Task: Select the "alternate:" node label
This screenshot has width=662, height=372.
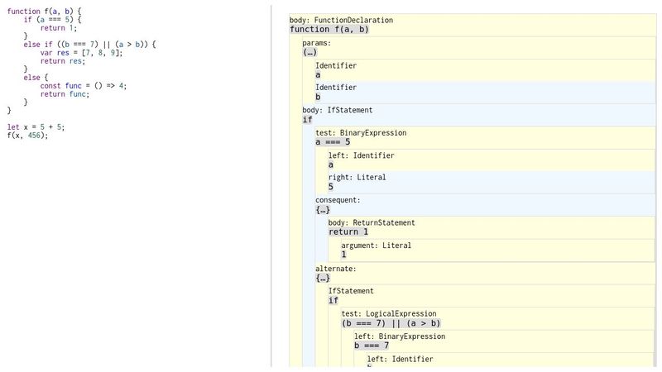Action: point(336,268)
